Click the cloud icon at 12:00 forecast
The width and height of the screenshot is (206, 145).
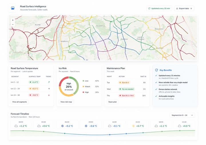110,126
